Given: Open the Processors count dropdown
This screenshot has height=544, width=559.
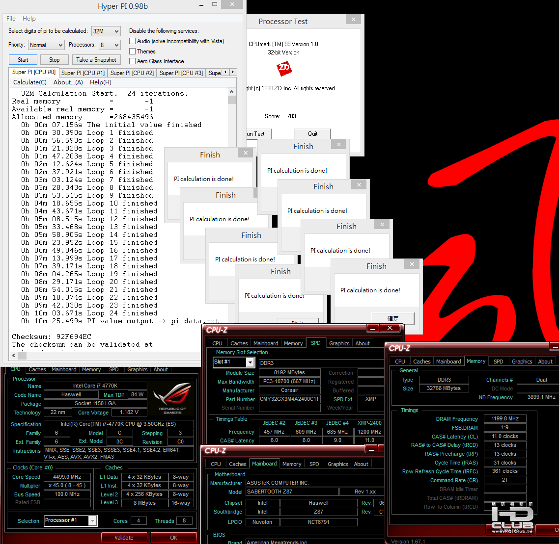Looking at the screenshot, I should point(110,45).
